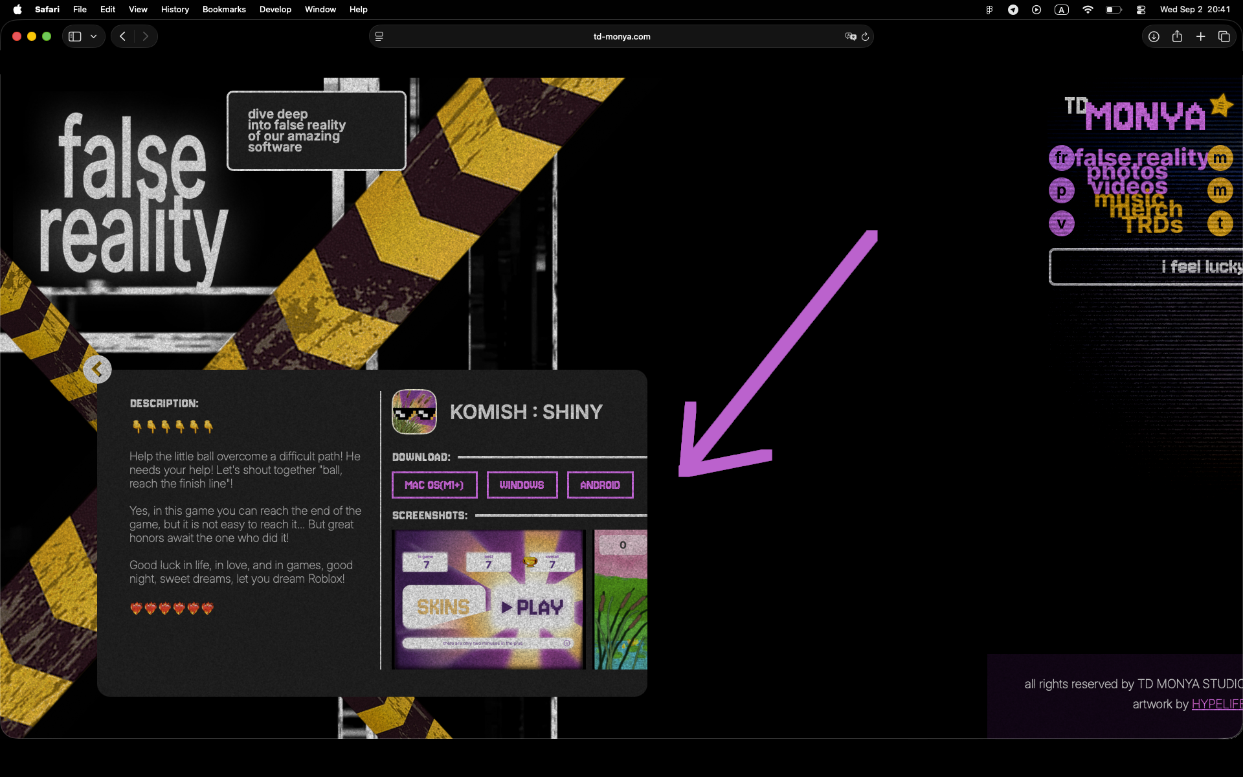Click the purple 'p' circle icon
1243x777 pixels.
(1061, 190)
